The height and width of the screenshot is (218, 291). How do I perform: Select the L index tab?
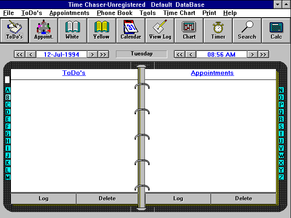coord(8,170)
